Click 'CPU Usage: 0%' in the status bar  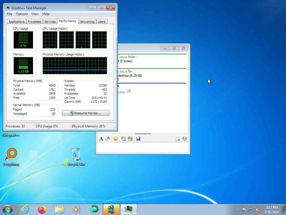pos(47,126)
